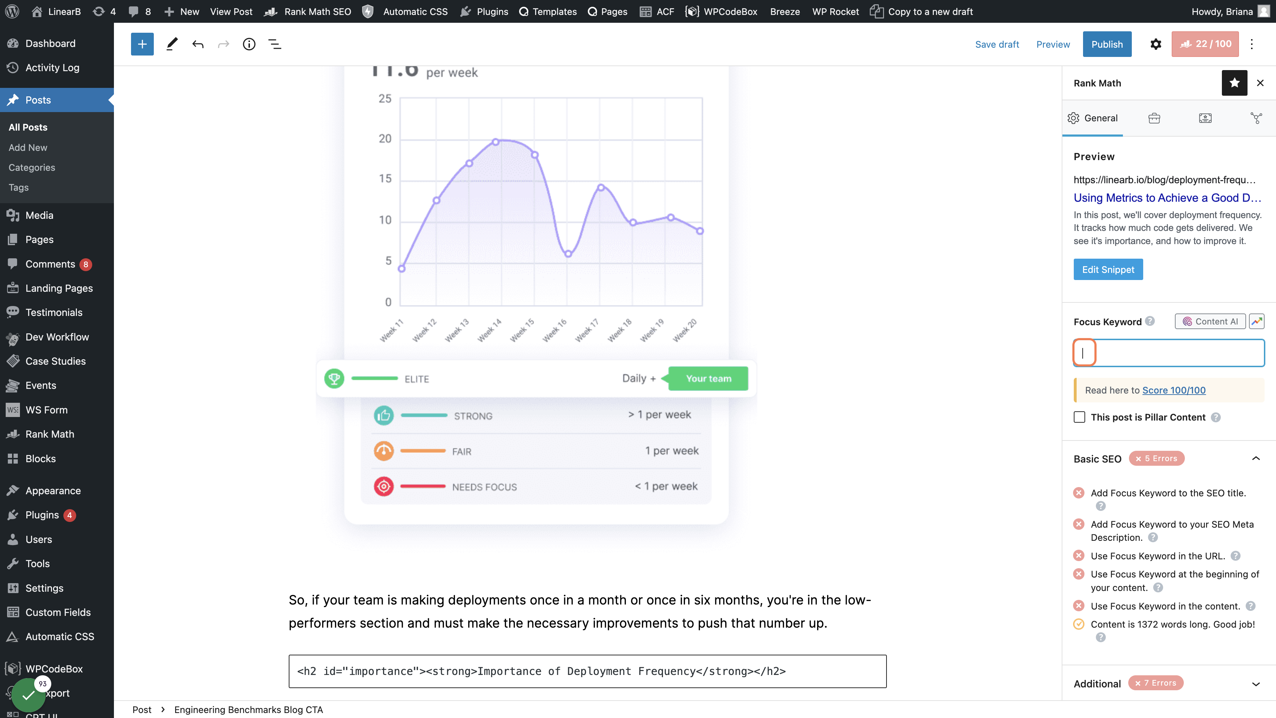Click the block inserter plus button
The height and width of the screenshot is (718, 1276).
tap(142, 44)
